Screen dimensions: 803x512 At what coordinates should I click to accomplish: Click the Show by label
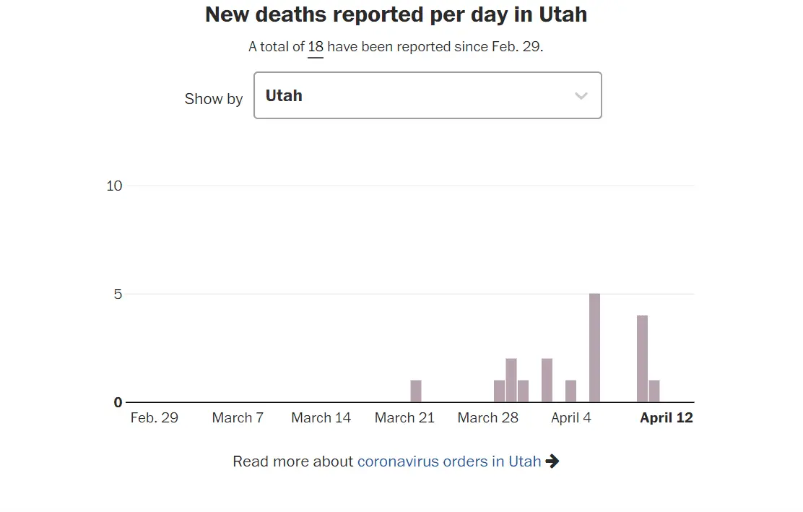[x=213, y=99]
